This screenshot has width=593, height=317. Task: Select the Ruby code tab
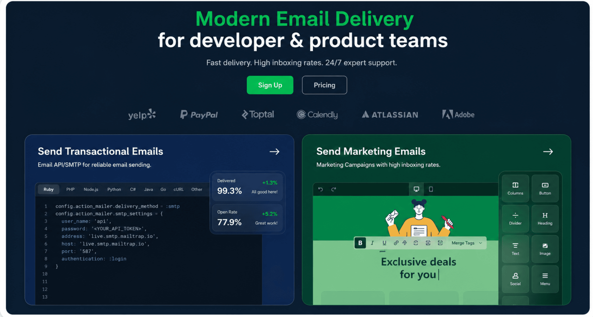pyautogui.click(x=48, y=189)
